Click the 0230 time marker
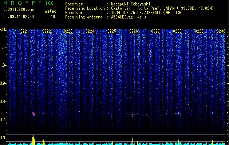229x145 pixels. (221, 31)
